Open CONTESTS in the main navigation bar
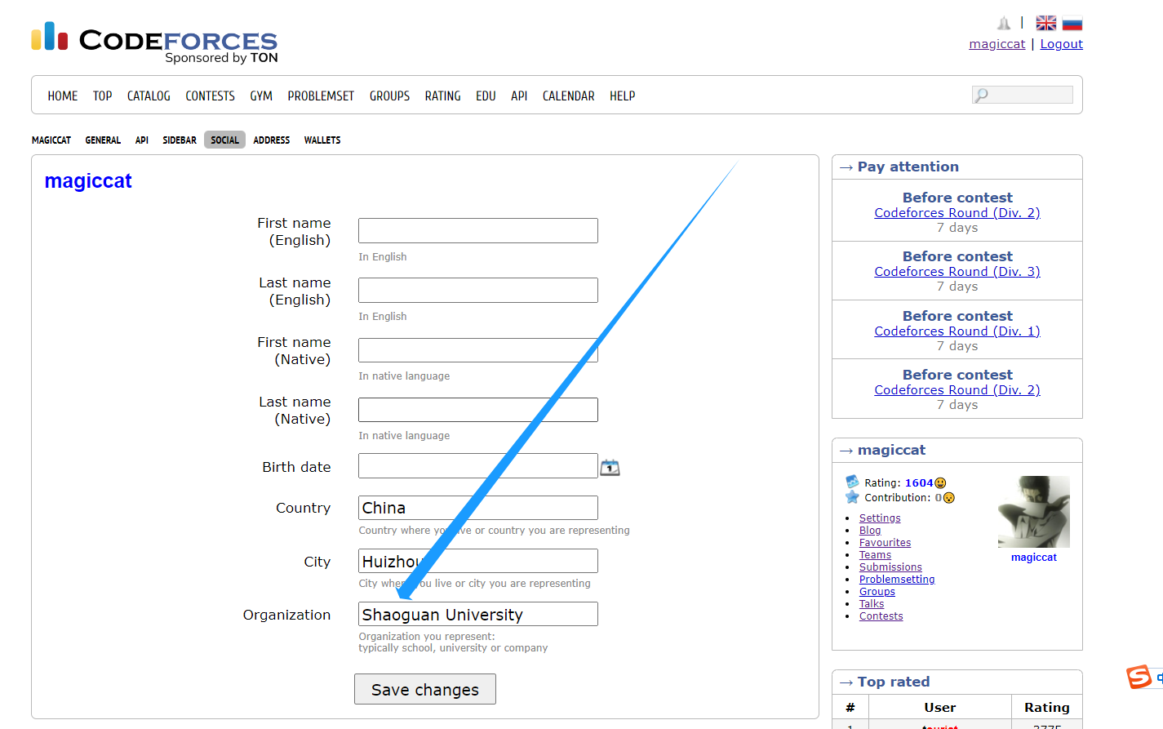Image resolution: width=1163 pixels, height=729 pixels. [x=210, y=96]
